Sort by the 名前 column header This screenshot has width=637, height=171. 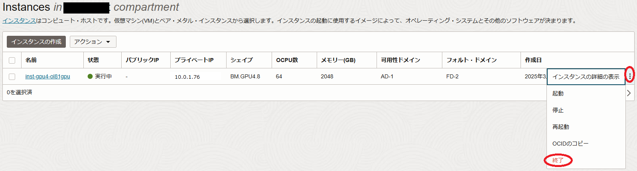coord(31,60)
